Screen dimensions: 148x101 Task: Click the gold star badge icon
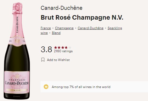coord(46,87)
